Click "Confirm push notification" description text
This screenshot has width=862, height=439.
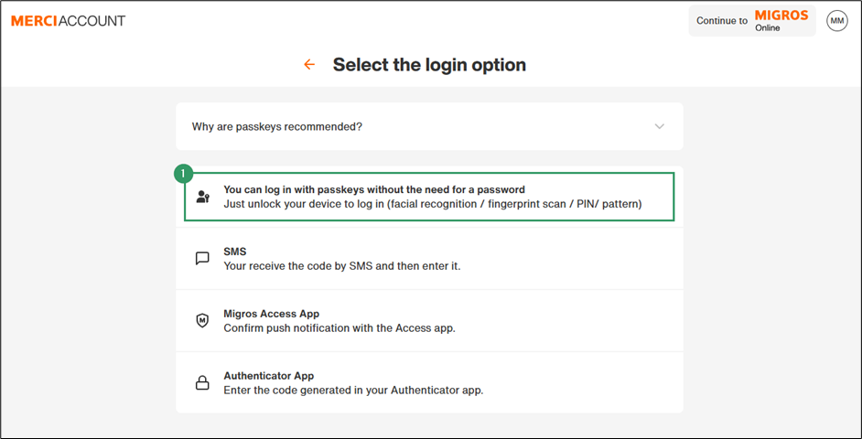tap(339, 328)
